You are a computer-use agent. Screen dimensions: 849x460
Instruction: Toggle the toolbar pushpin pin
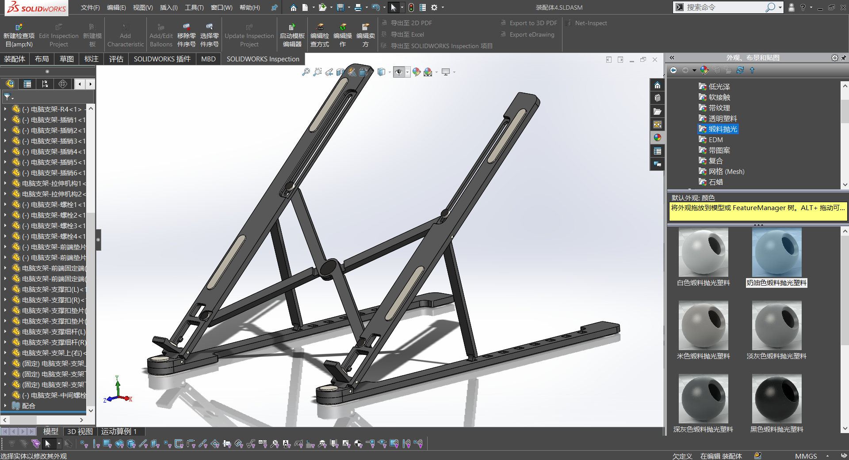[x=274, y=8]
